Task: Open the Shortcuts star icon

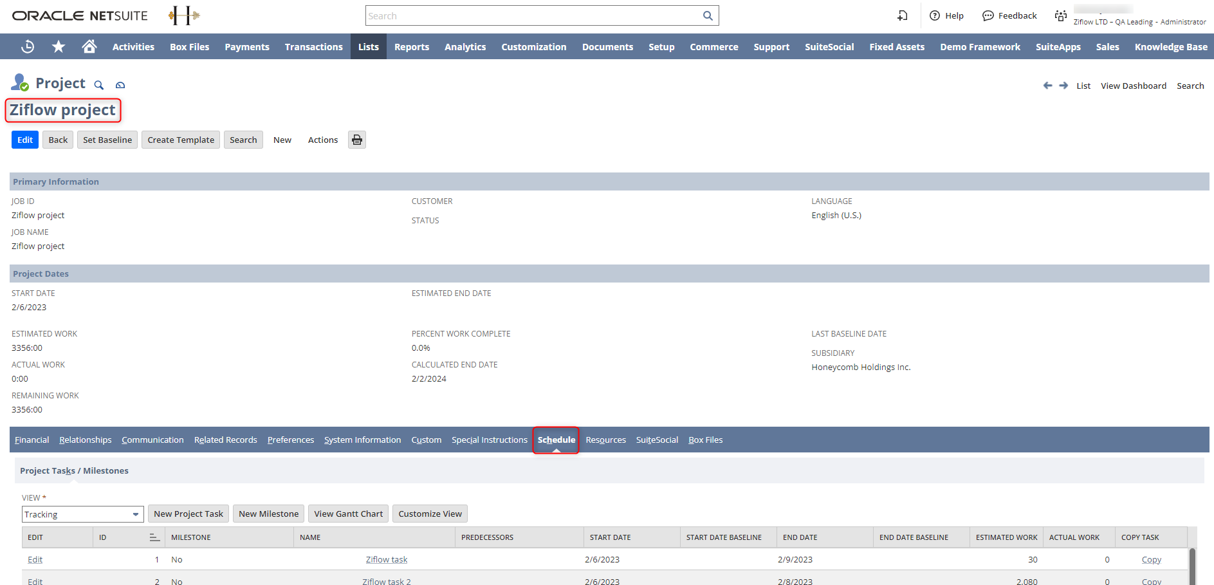Action: tap(59, 46)
